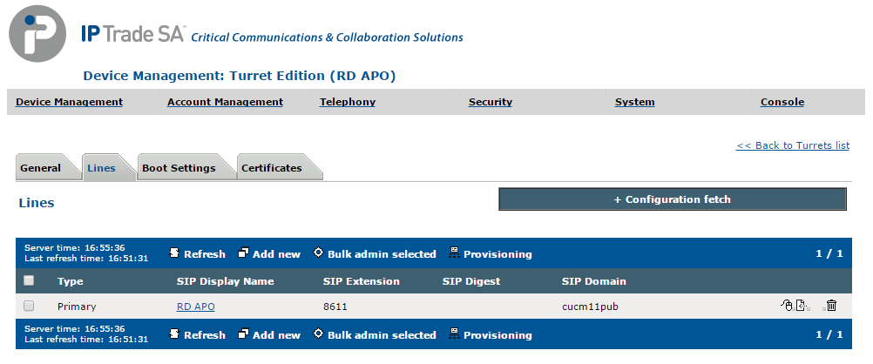The width and height of the screenshot is (873, 364).
Task: Open the System menu
Action: [634, 102]
